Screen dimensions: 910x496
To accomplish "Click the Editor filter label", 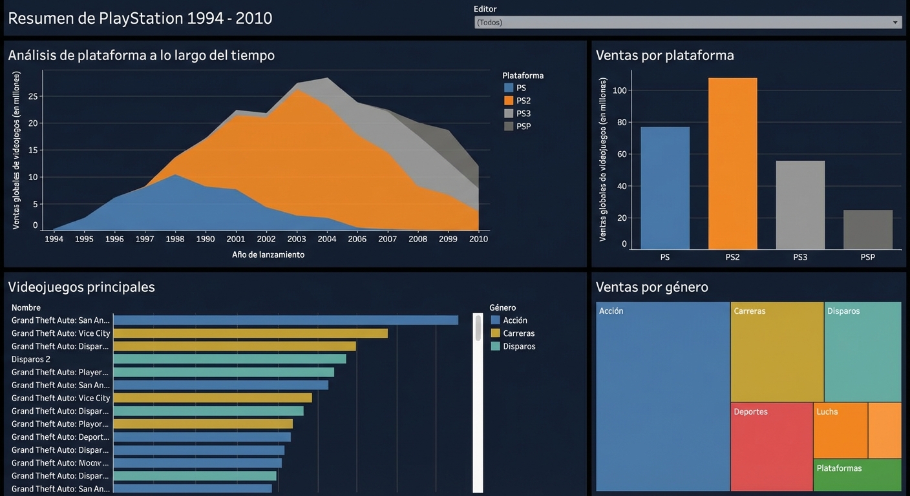I will tap(485, 9).
